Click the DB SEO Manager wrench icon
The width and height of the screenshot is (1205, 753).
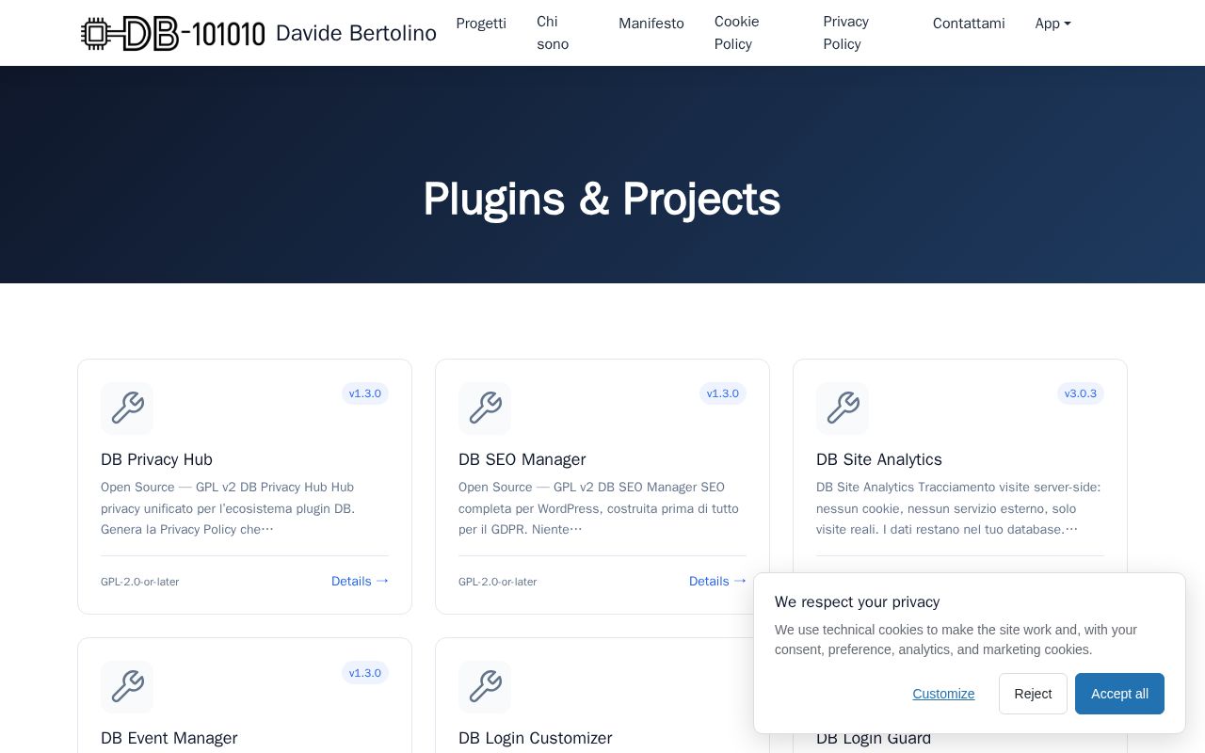click(x=485, y=409)
